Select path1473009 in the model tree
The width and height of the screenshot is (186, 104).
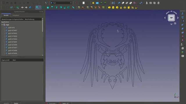[x=12, y=53]
